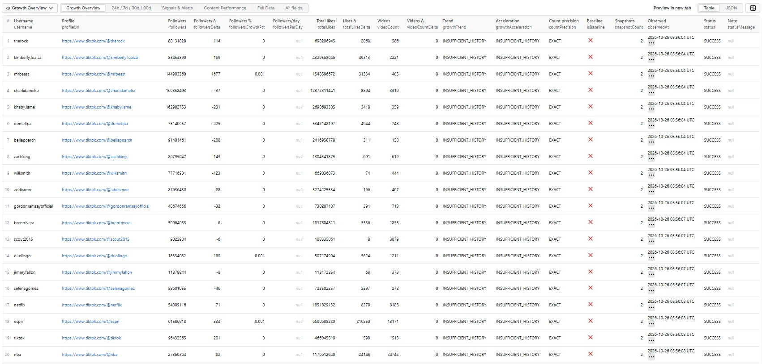Click the red X baseline icon for willsmith
This screenshot has height=364, width=762.
(x=591, y=172)
